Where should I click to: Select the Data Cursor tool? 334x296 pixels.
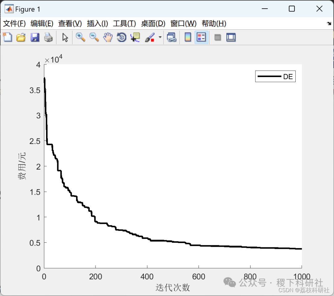tap(135, 37)
